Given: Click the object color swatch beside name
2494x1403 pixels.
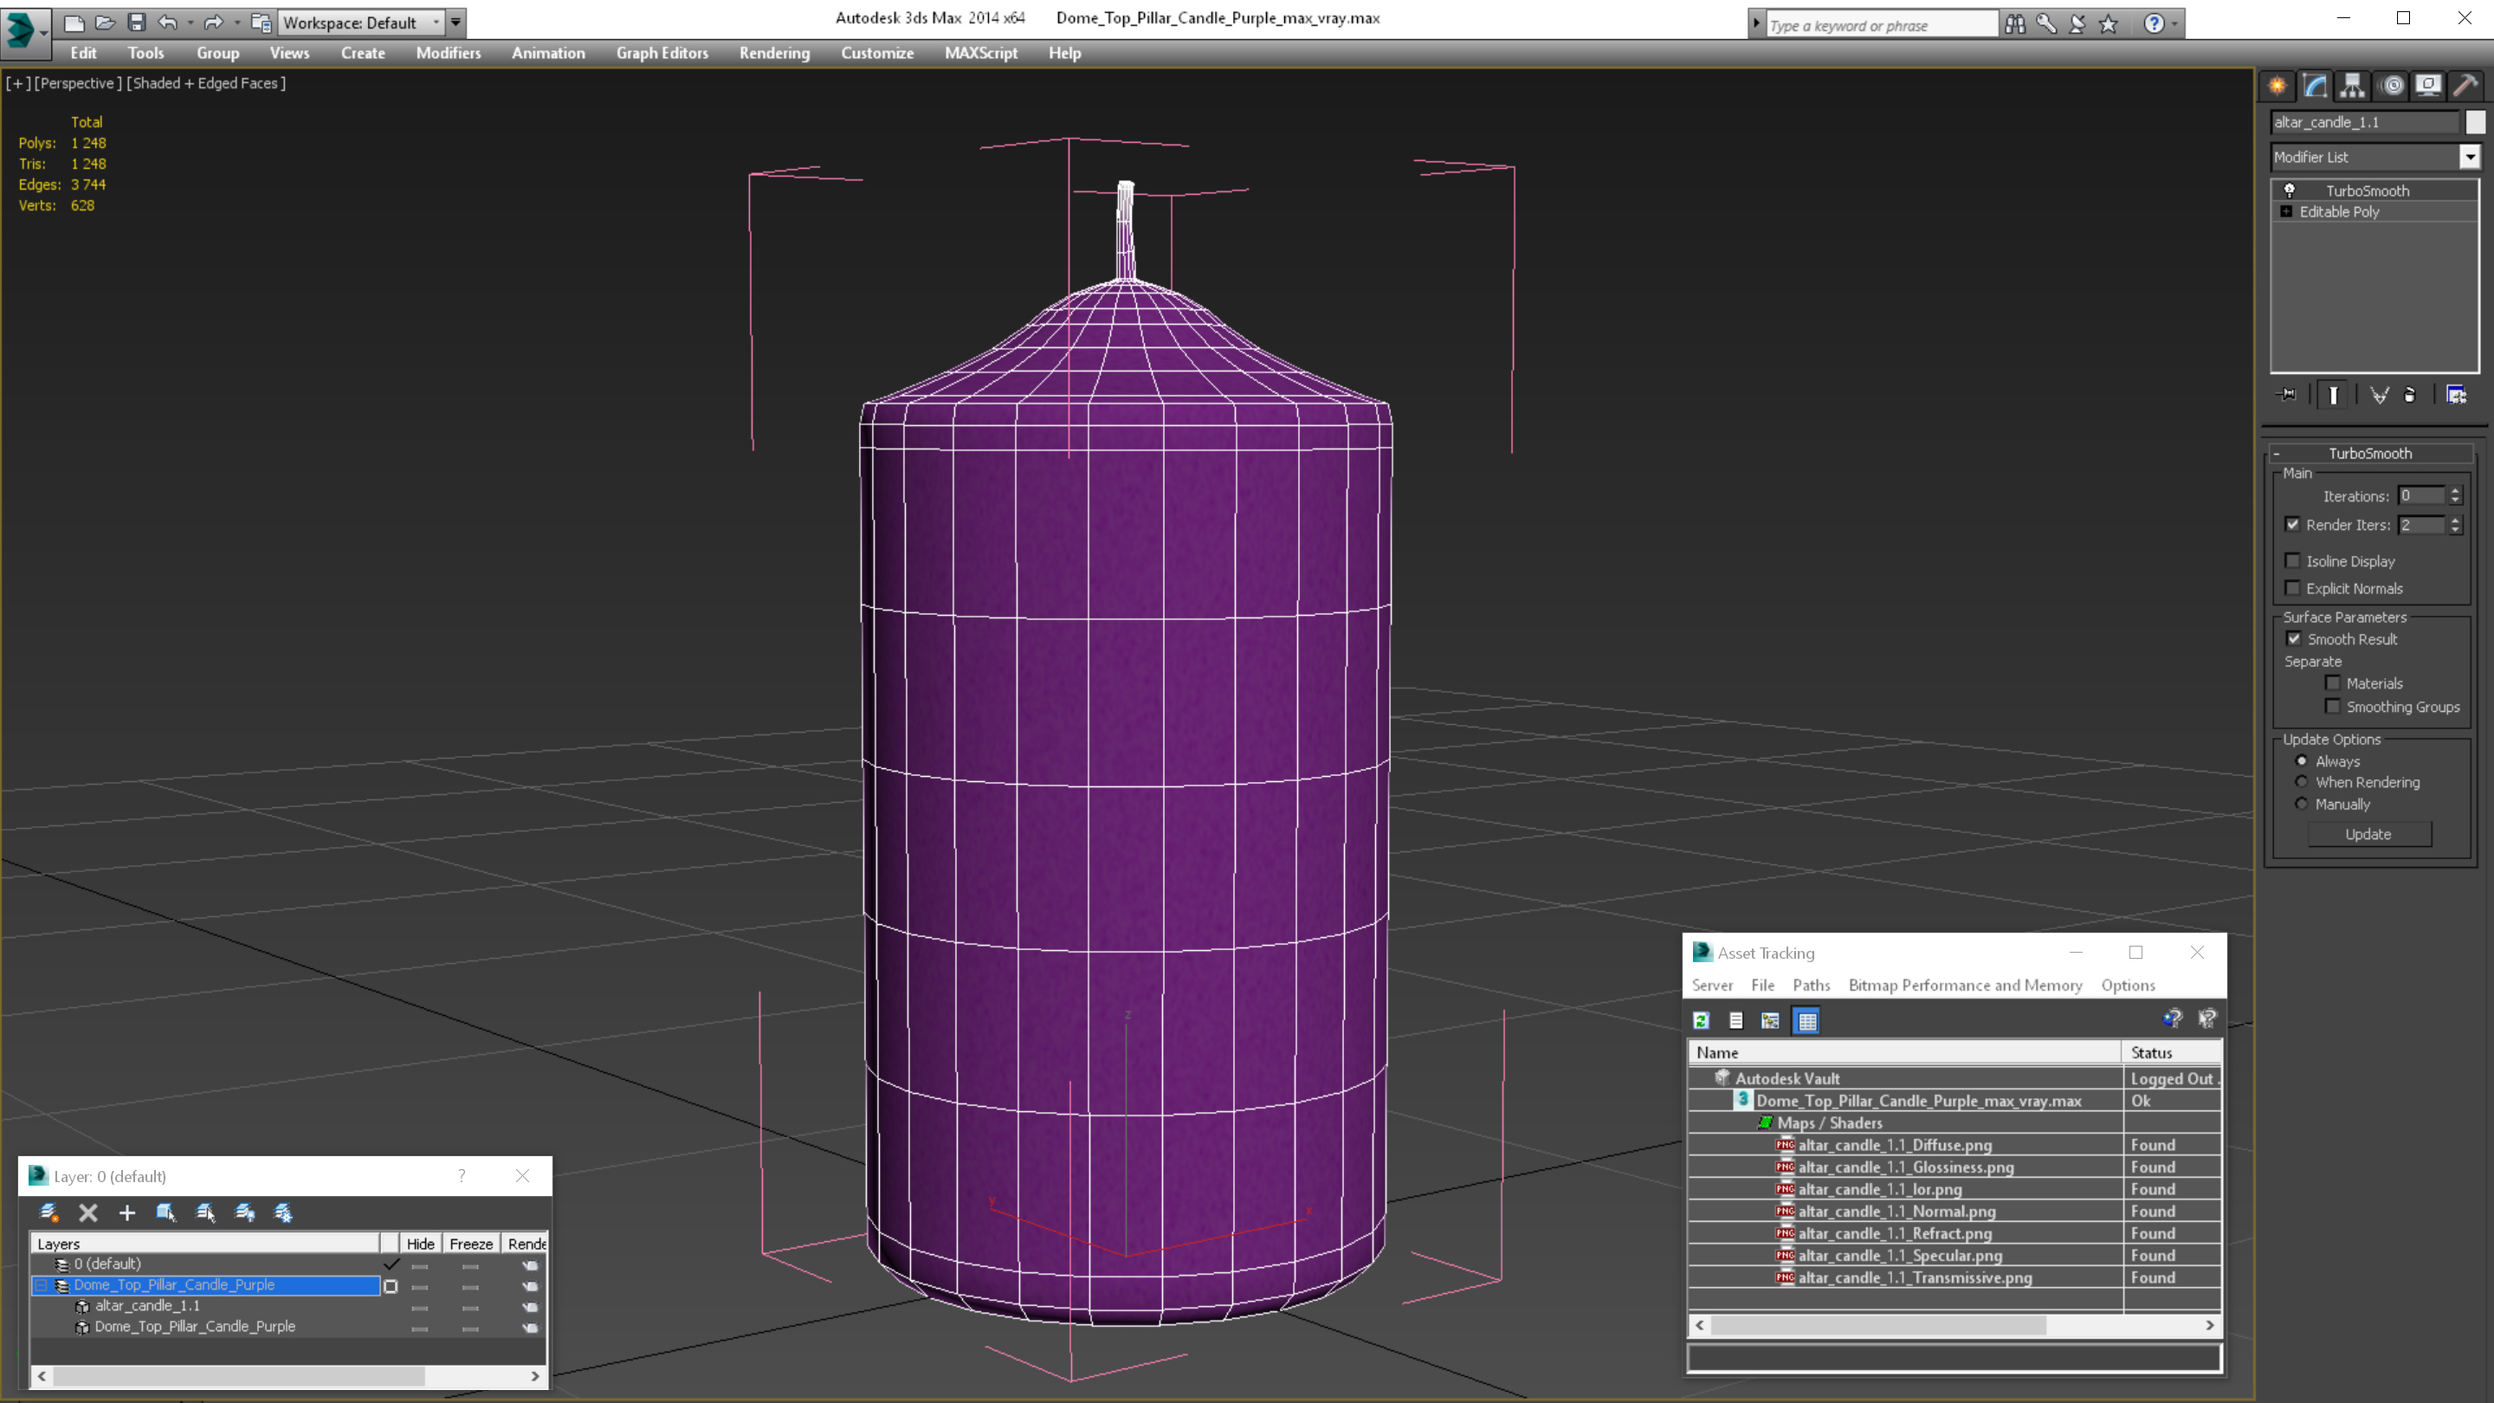Looking at the screenshot, I should [2475, 122].
